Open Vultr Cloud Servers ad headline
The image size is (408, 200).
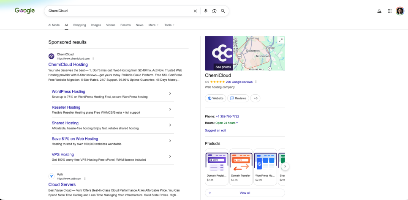tap(62, 184)
